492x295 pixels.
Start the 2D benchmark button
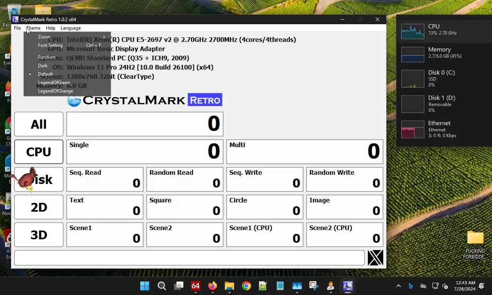[39, 207]
